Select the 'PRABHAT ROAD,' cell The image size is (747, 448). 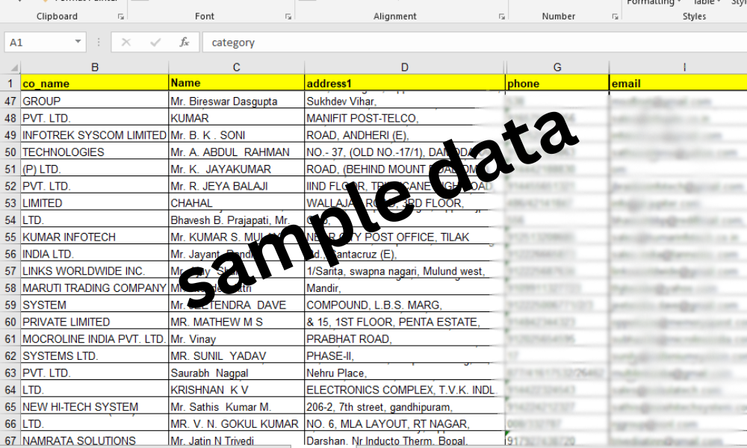click(x=404, y=339)
